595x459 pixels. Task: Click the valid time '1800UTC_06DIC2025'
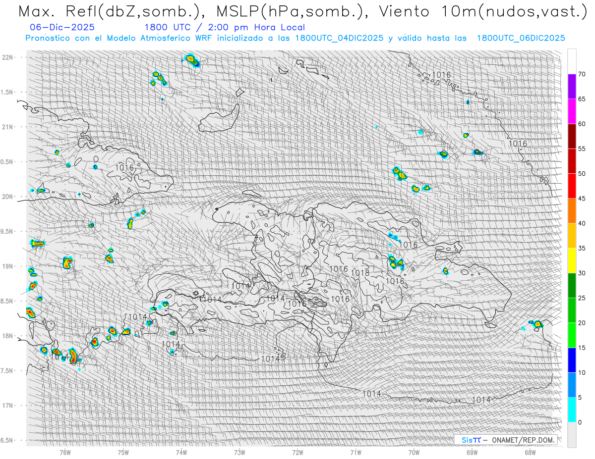coord(521,38)
